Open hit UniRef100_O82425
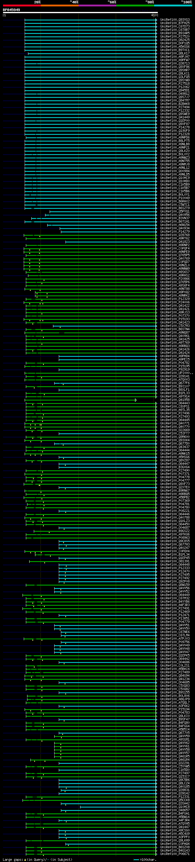 coord(175,40)
